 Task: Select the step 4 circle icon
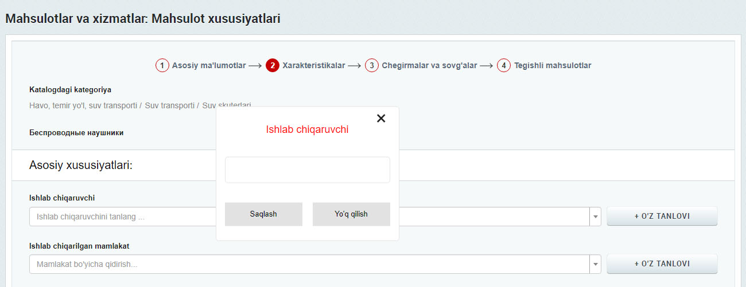504,65
